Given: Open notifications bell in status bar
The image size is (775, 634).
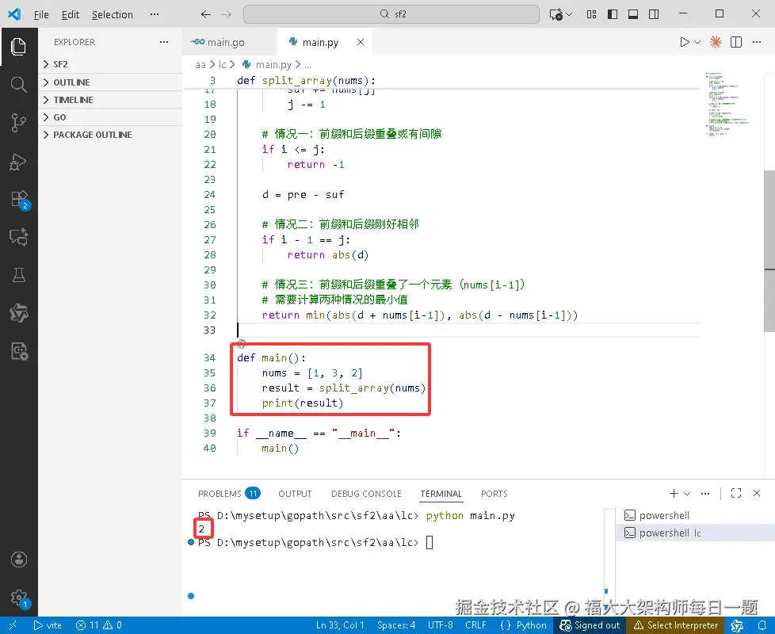Looking at the screenshot, I should click(x=762, y=625).
